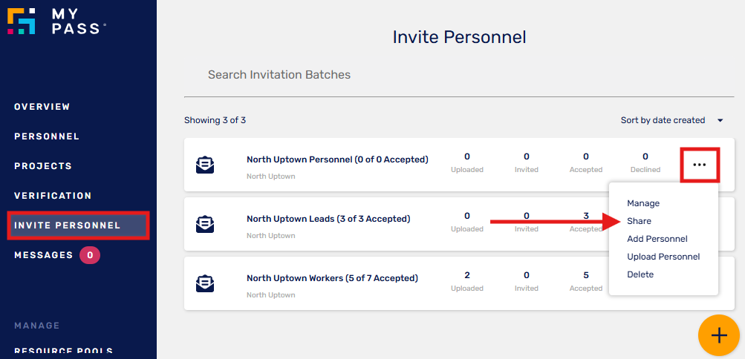Open the Overview sidebar page

pos(42,107)
